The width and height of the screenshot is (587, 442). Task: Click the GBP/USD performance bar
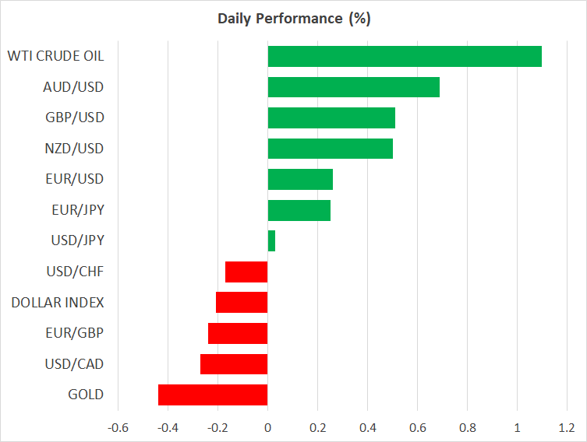tap(331, 118)
